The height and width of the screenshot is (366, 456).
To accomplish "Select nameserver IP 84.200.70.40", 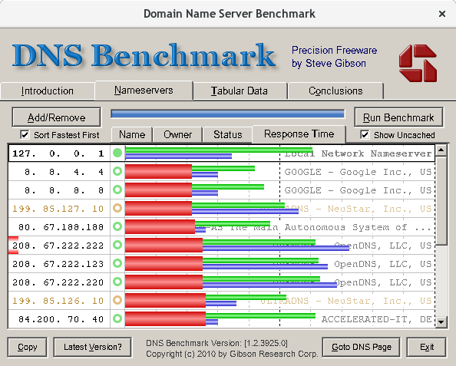I will coord(61,319).
